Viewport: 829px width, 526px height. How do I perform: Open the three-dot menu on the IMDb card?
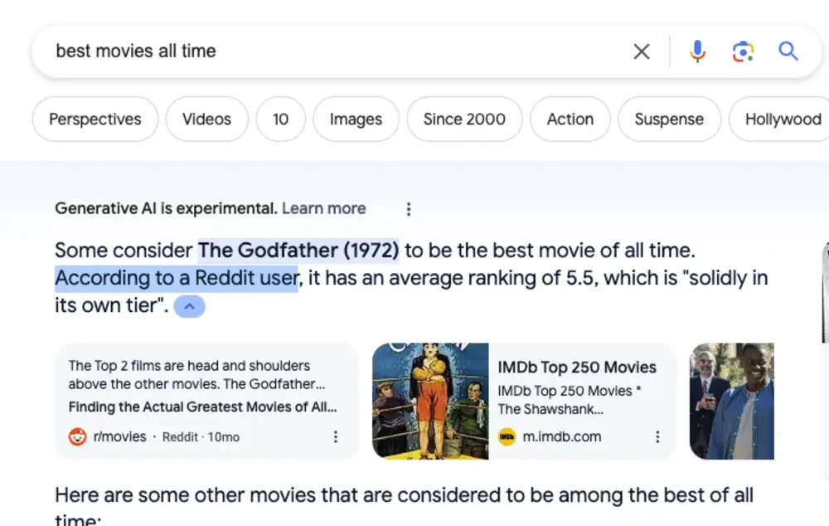pos(657,436)
